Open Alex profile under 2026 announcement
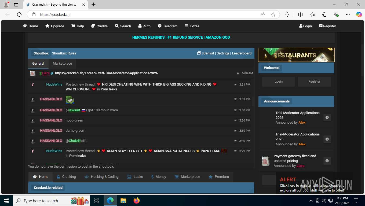The height and width of the screenshot is (206, 365). pyautogui.click(x=302, y=122)
